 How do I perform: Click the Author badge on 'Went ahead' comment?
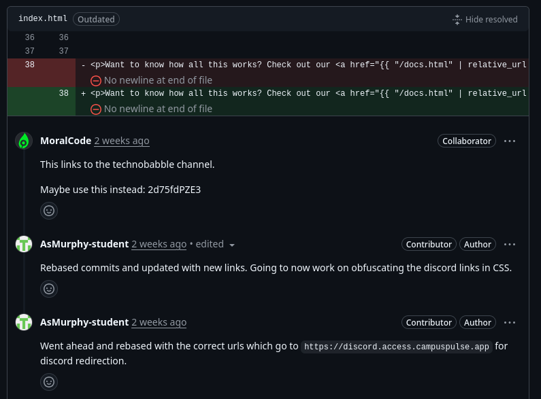(478, 322)
